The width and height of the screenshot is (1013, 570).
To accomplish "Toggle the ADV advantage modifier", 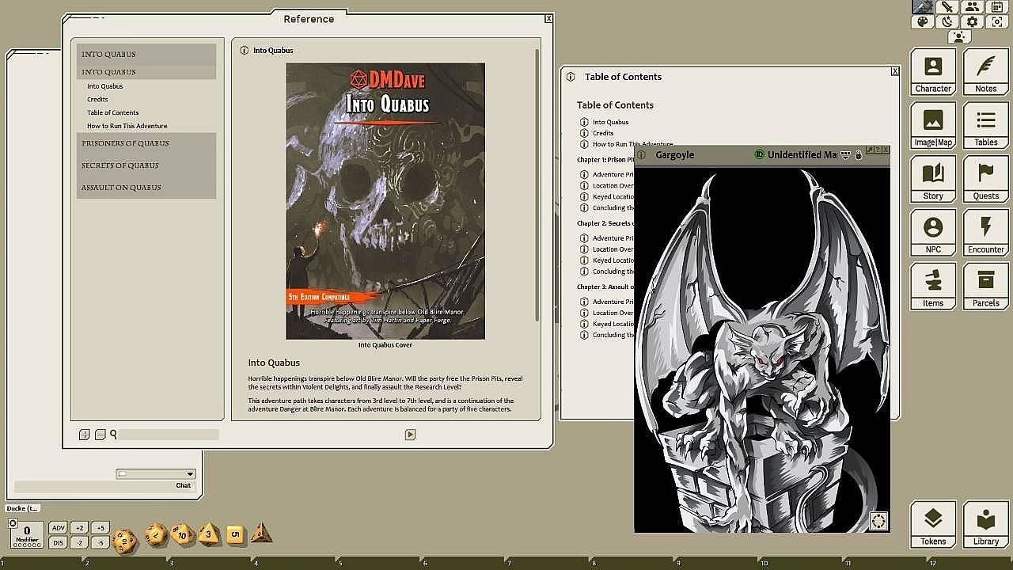I will click(58, 528).
